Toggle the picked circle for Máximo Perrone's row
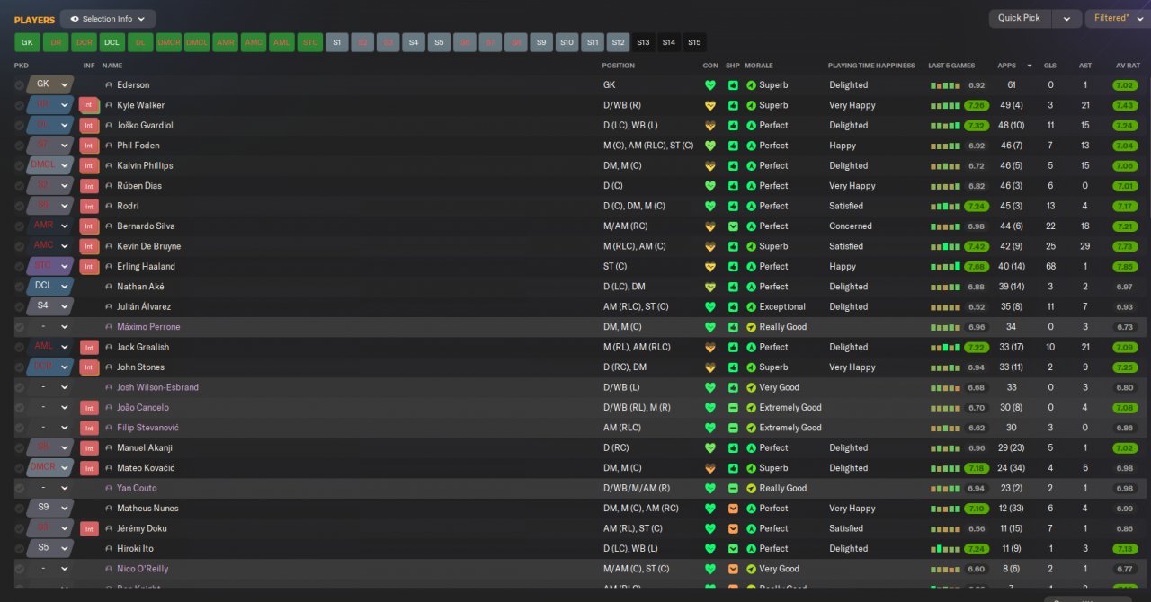Image resolution: width=1151 pixels, height=602 pixels. coord(20,327)
